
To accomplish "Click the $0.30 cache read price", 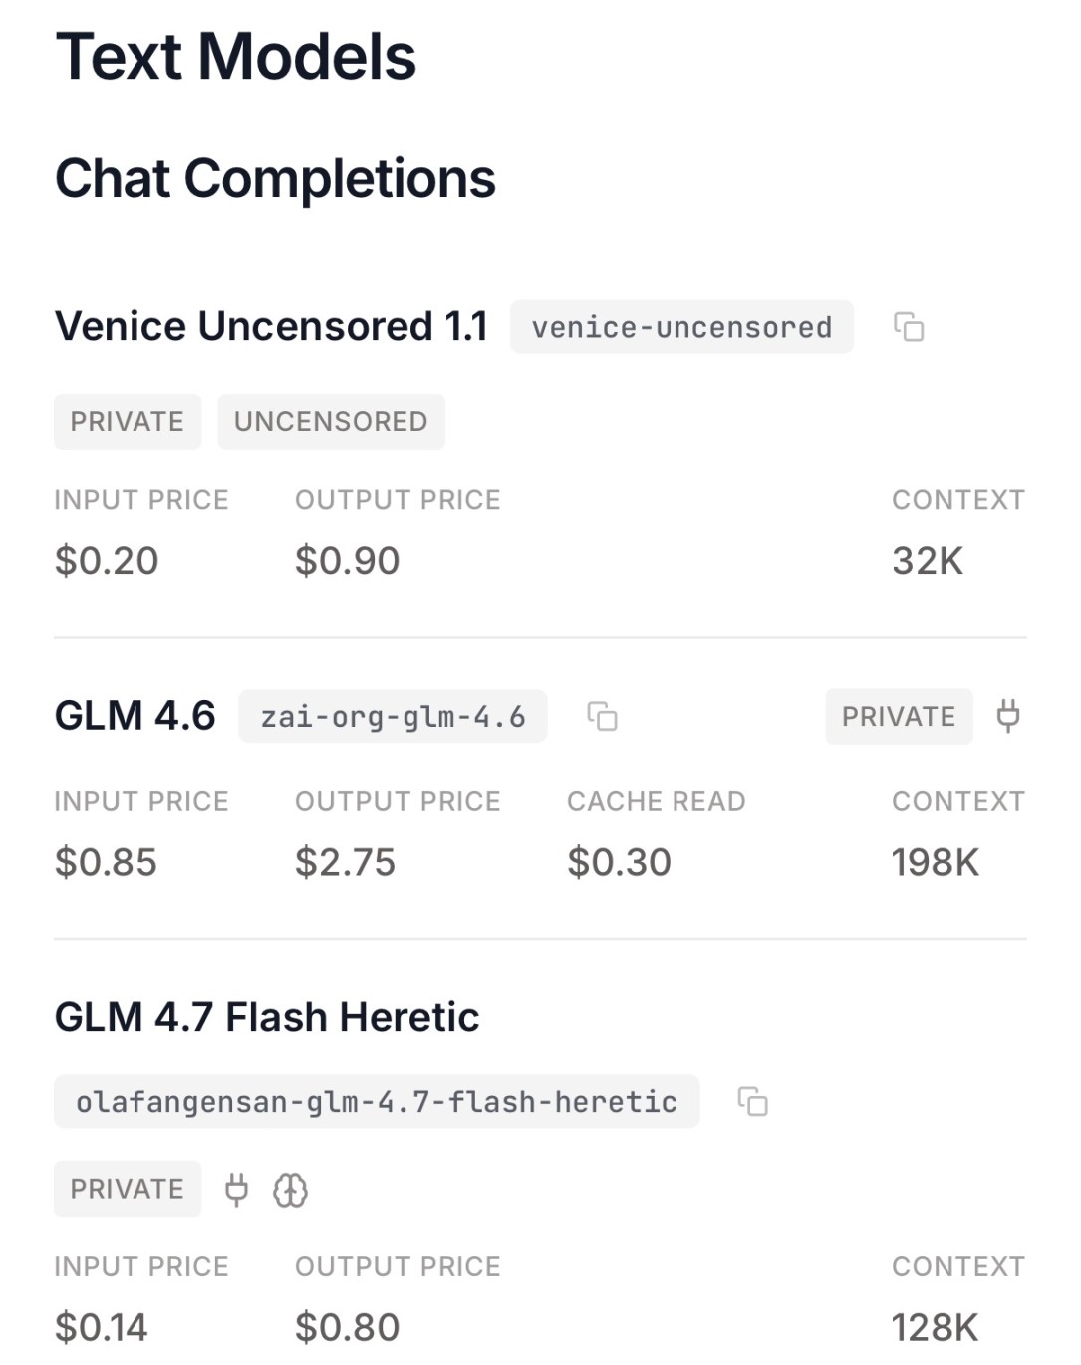I will pos(619,862).
